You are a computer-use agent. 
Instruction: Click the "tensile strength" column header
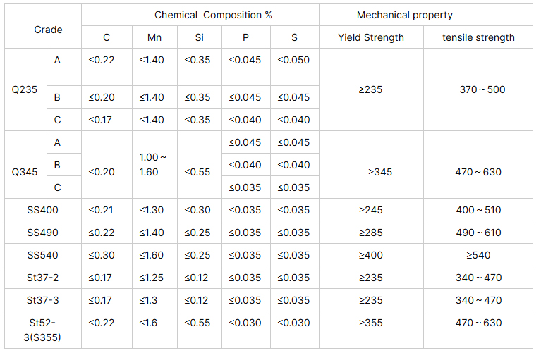[x=478, y=37]
